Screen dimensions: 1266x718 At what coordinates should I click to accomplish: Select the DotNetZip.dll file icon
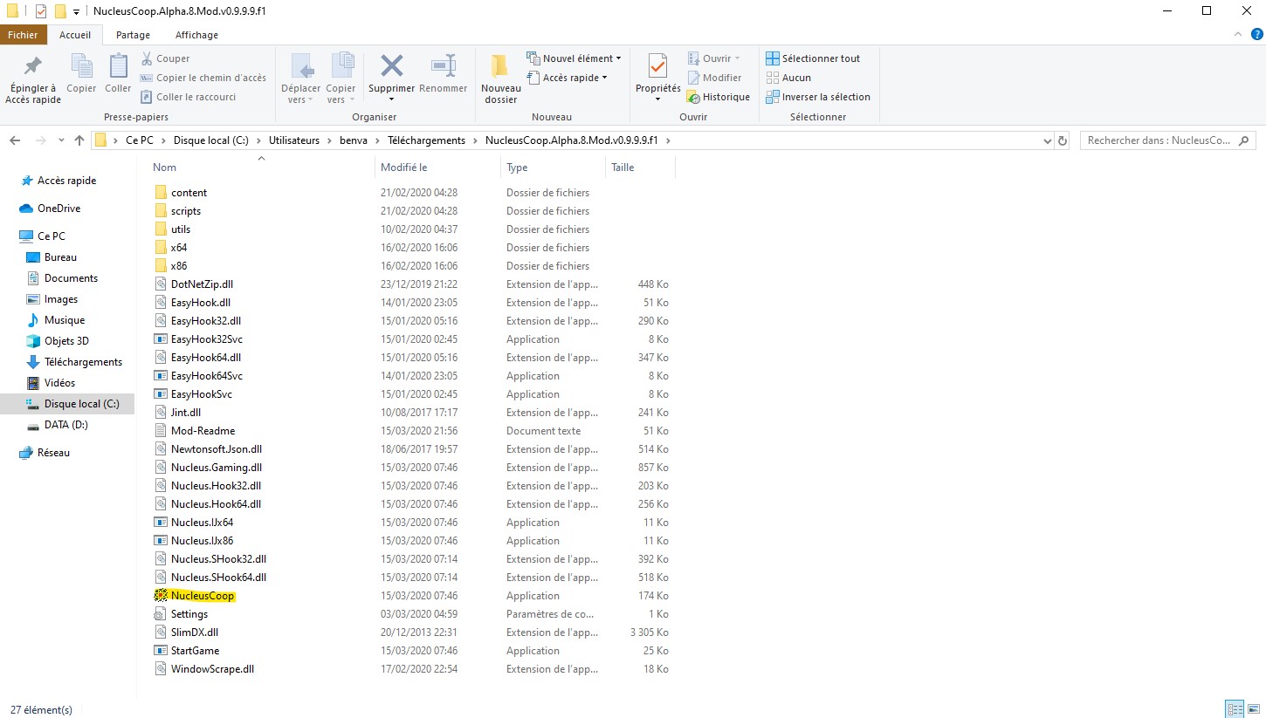tap(161, 284)
